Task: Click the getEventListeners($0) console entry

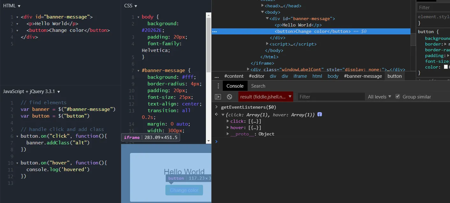Action: (x=249, y=107)
